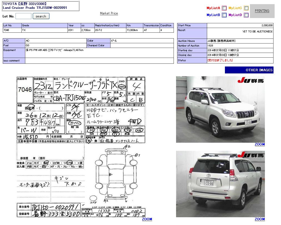This screenshot has width=281, height=225.
Task: Open the front view Prado photo
Action: [220, 109]
